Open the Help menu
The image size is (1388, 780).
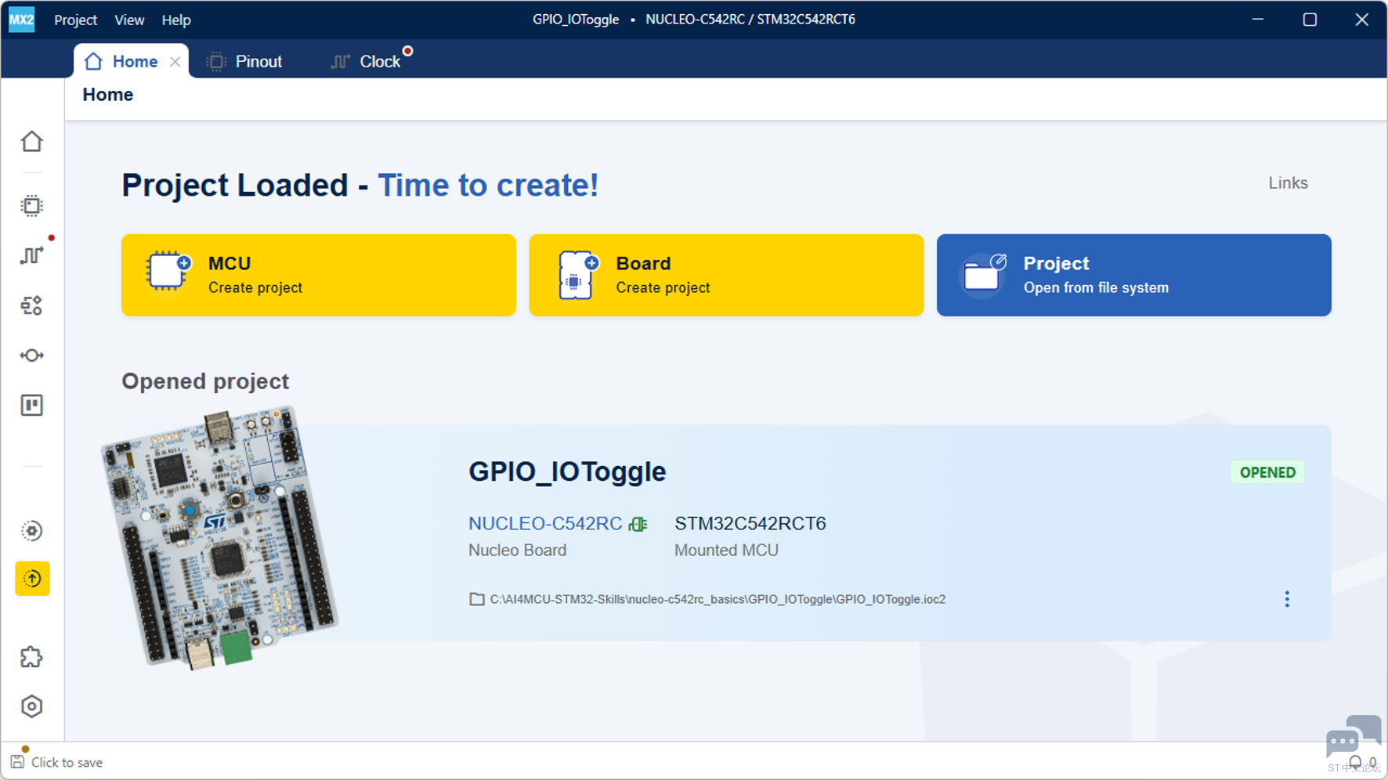176,20
